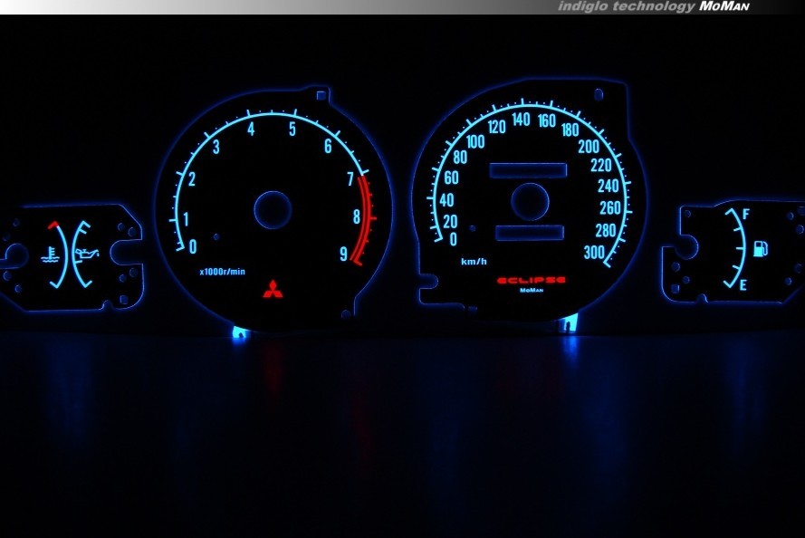Click the 'indiglo technology MoMan' header text
Viewport: 805px width, 538px height.
(x=653, y=6)
